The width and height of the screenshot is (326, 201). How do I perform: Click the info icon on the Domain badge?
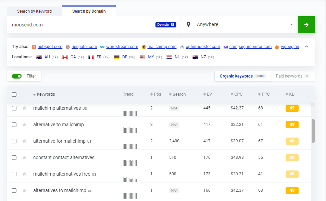(x=173, y=24)
